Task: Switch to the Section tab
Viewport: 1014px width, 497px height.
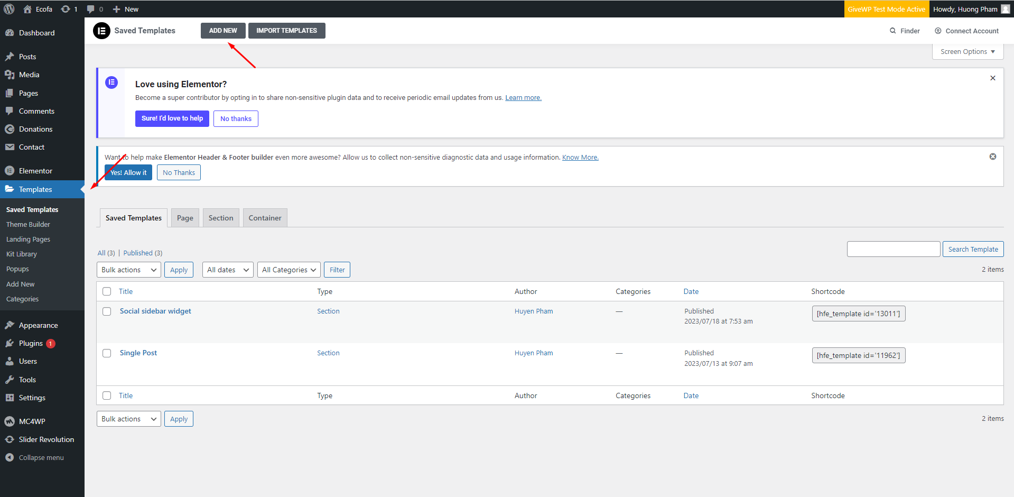Action: click(220, 218)
